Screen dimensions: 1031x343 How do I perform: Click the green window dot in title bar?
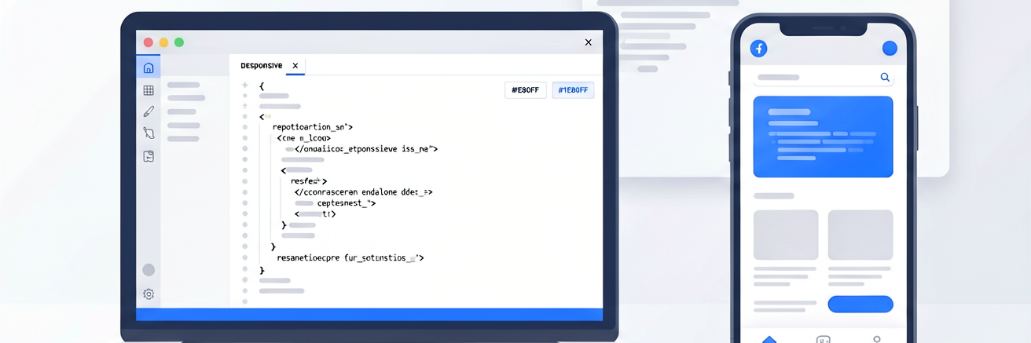click(x=179, y=42)
